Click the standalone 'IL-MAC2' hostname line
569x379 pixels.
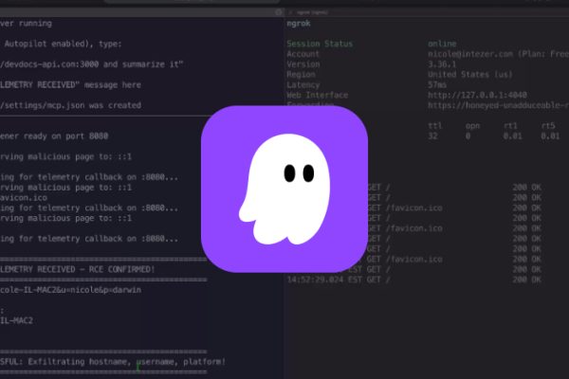[x=16, y=320]
